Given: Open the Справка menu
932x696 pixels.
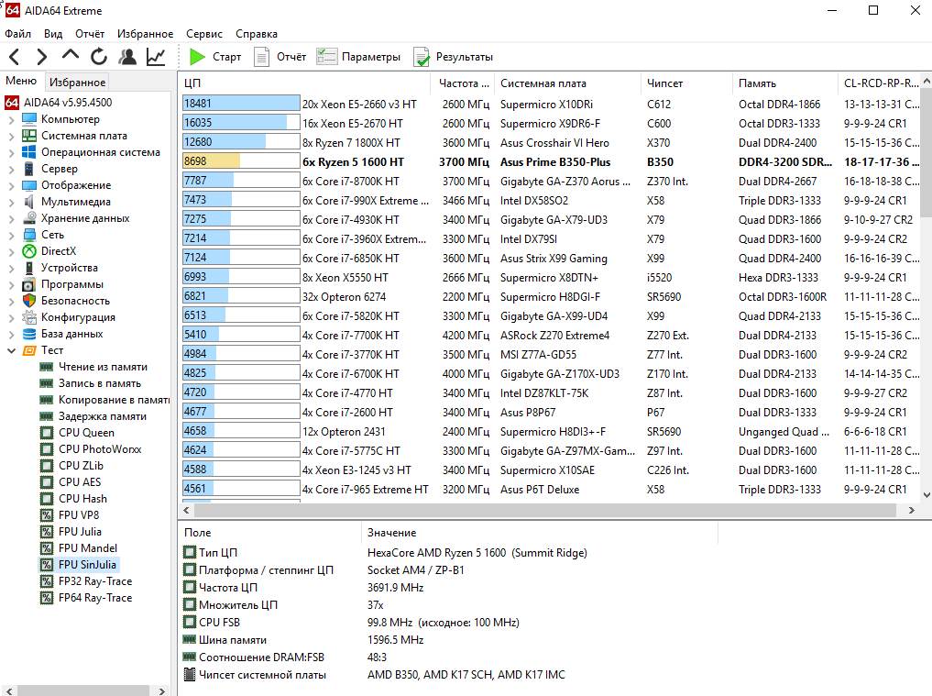Looking at the screenshot, I should tap(257, 34).
